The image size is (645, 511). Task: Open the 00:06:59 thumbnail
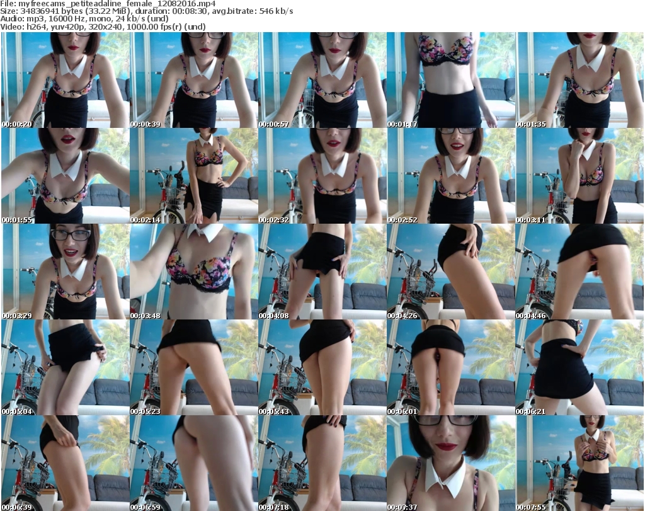point(194,463)
